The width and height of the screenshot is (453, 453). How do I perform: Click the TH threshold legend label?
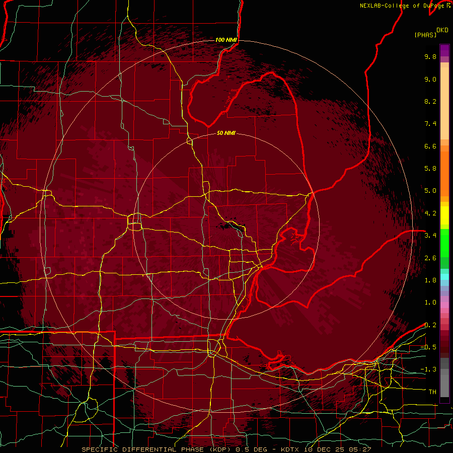tap(432, 392)
